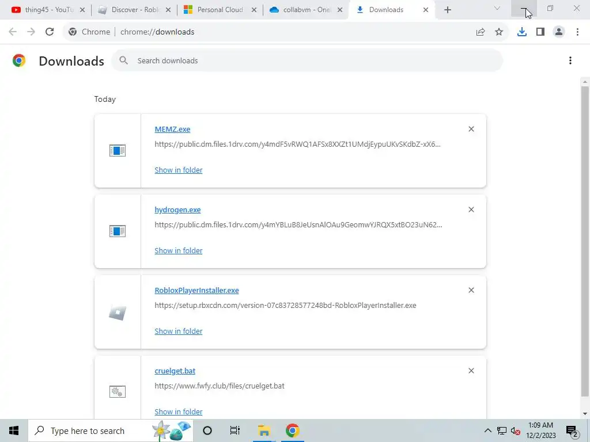Open the Windows Start menu
590x442 pixels.
coord(14,430)
